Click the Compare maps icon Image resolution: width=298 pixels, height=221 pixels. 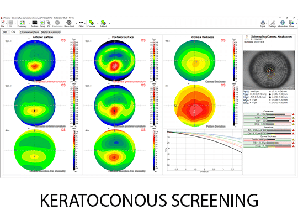[92, 24]
